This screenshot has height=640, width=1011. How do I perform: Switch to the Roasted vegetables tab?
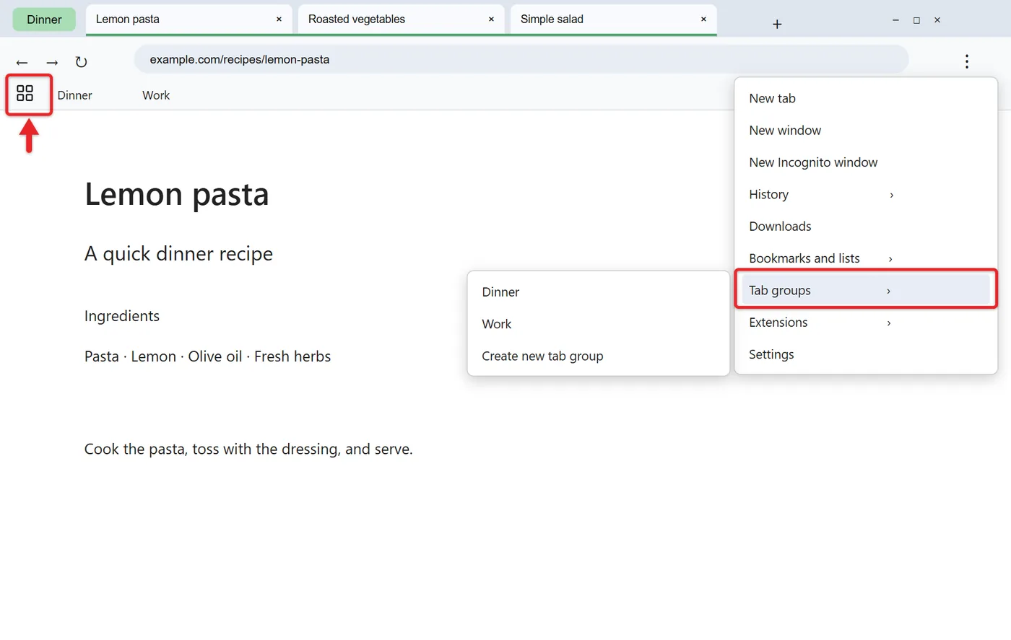pyautogui.click(x=401, y=19)
